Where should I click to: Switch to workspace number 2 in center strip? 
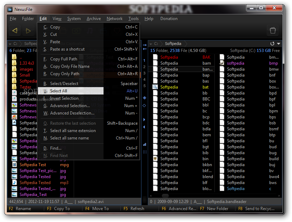144,67
